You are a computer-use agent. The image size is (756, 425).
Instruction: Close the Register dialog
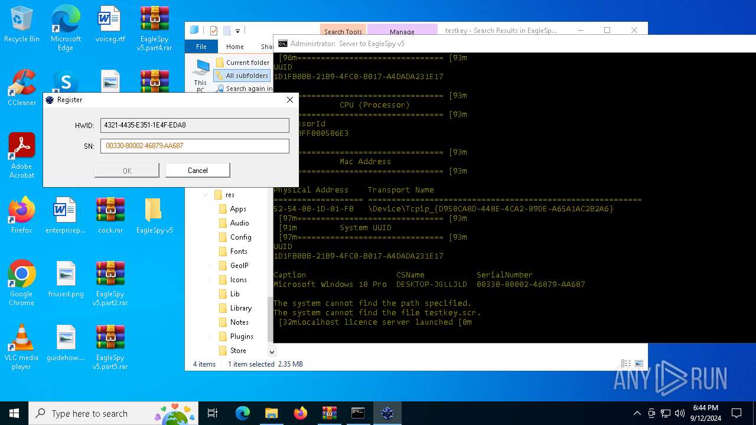coord(289,100)
